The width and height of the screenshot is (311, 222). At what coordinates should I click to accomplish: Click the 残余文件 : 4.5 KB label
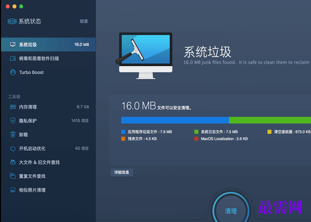click(142, 139)
